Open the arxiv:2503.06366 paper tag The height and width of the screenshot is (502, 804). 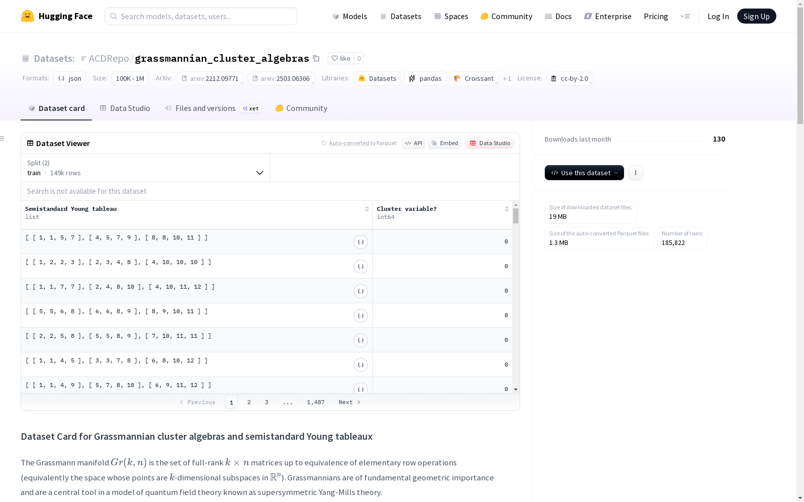(281, 78)
